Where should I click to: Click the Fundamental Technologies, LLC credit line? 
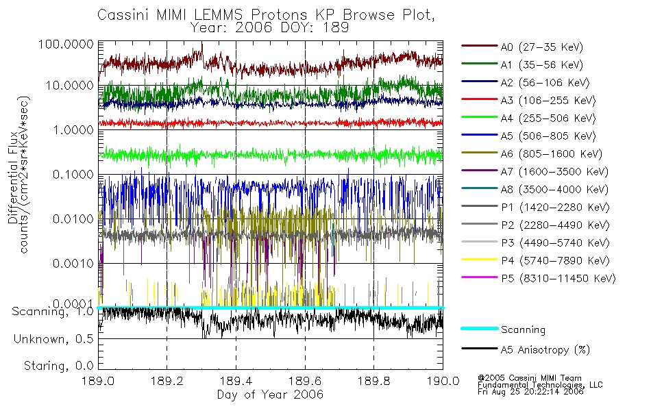pos(540,385)
